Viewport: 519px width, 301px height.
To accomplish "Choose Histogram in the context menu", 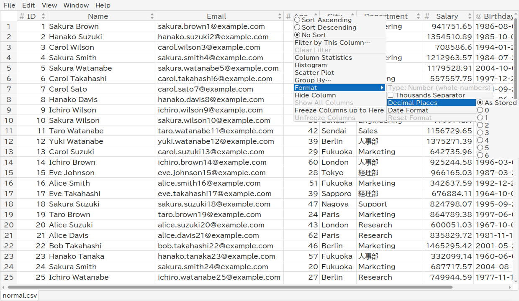I will tap(339, 65).
